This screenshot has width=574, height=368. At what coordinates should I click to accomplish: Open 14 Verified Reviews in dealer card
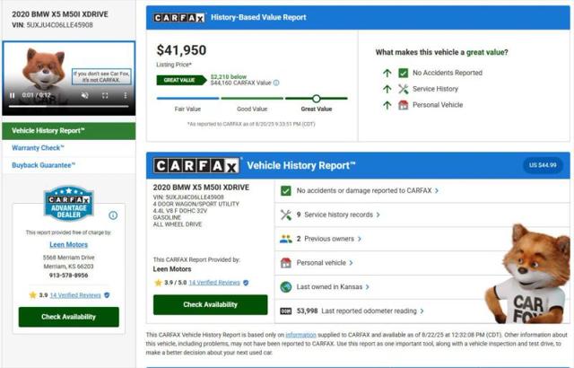[75, 295]
